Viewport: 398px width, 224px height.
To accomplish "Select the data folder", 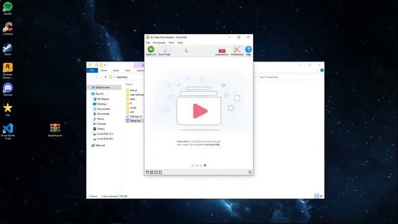I will click(x=132, y=99).
